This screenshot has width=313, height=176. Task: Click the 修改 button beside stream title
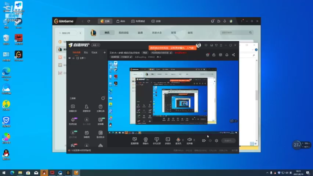click(145, 53)
